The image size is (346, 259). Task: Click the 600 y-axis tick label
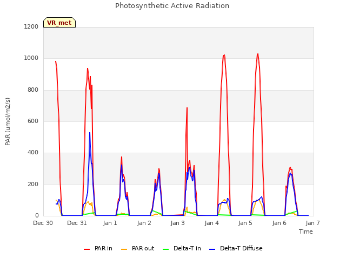(33, 121)
